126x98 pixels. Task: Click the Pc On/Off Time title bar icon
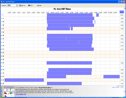[2, 2]
